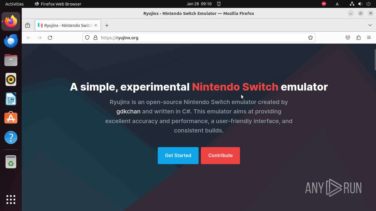Click the notification bell icon in top bar
Viewport: 376px width, 211px height.
pos(219,4)
